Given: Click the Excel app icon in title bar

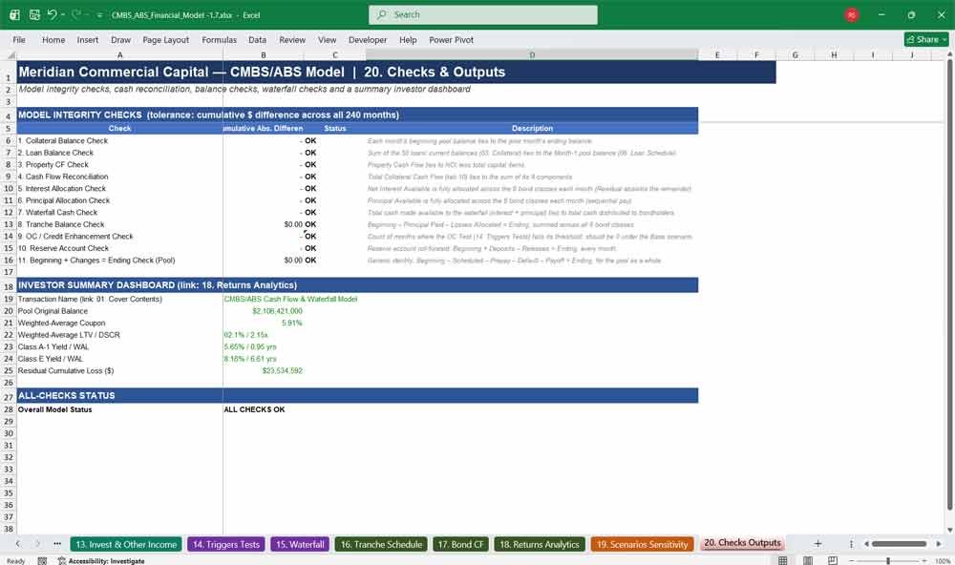Looking at the screenshot, I should point(14,14).
